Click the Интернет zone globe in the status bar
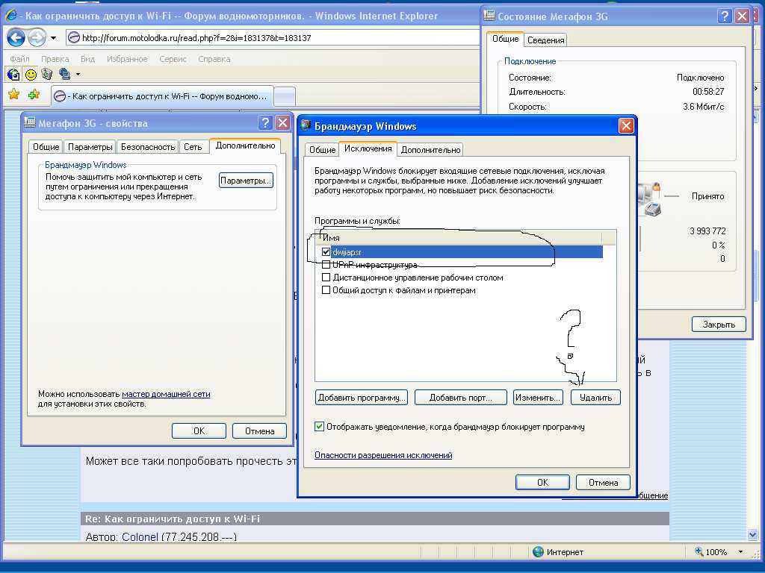The image size is (765, 573). click(538, 551)
